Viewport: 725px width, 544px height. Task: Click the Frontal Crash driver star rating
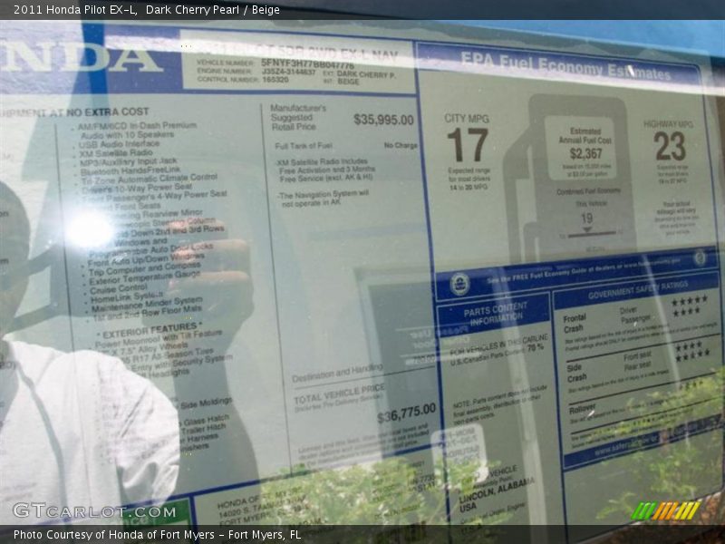coord(691,301)
